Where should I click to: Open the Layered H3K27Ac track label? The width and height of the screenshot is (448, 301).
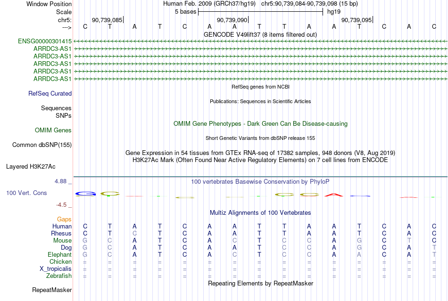31,166
